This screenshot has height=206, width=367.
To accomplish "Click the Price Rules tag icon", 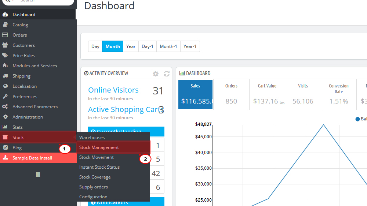I will [5, 55].
